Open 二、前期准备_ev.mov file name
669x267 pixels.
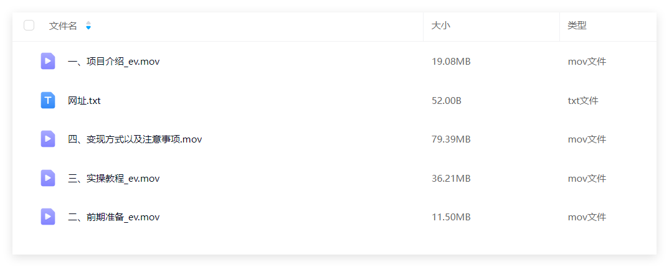(x=114, y=217)
